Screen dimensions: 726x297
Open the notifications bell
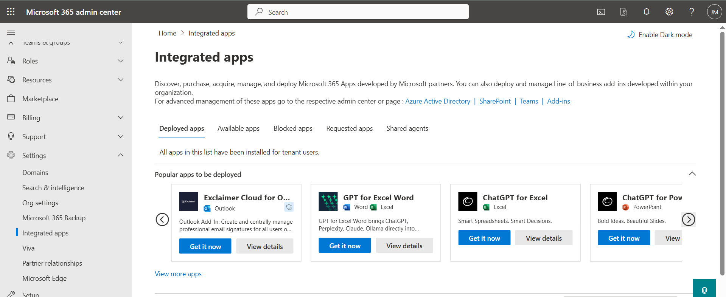647,12
